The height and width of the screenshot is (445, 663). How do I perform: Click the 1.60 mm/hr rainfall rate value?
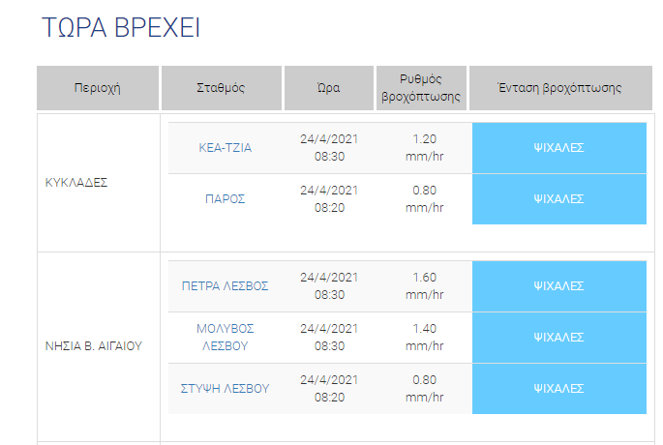tap(424, 286)
